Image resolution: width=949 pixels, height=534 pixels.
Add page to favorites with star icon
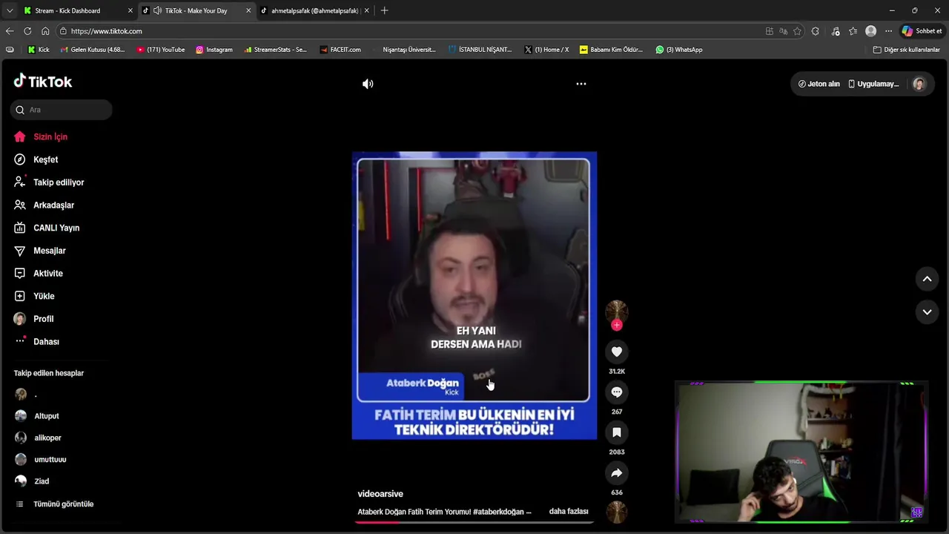pyautogui.click(x=797, y=31)
